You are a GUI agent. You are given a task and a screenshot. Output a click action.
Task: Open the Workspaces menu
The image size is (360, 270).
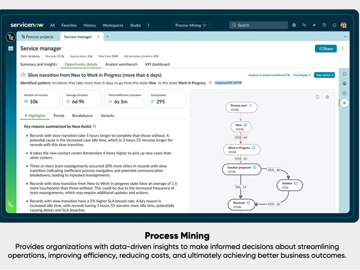pyautogui.click(x=112, y=25)
